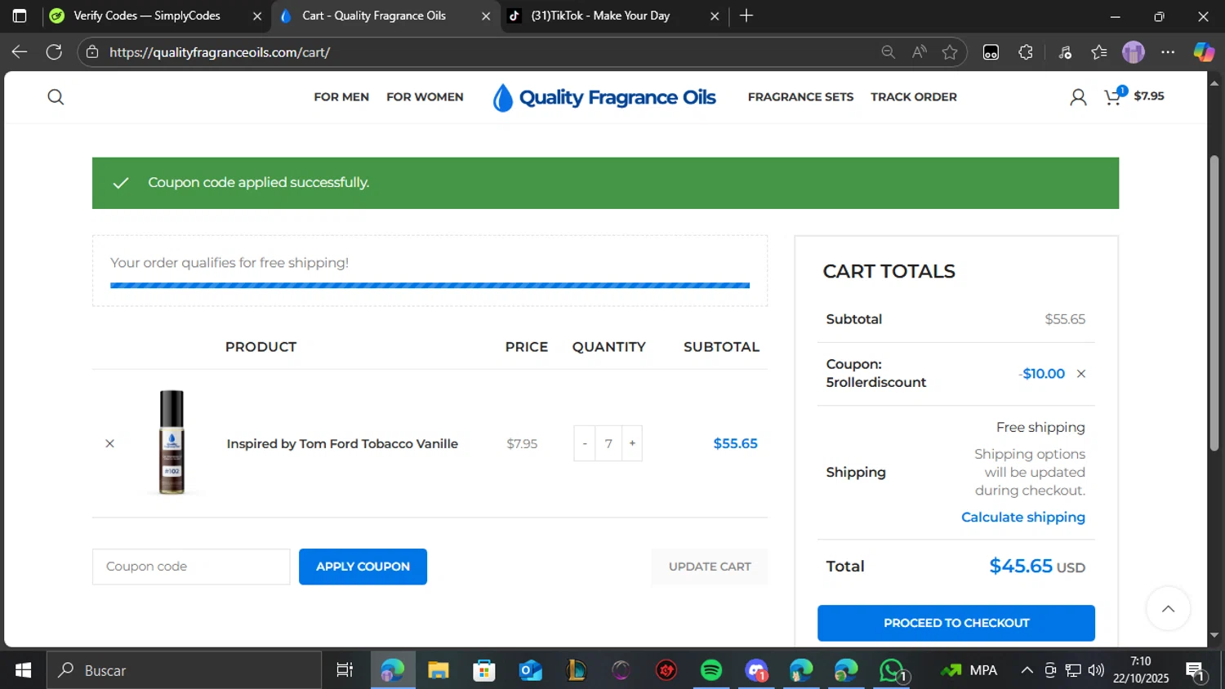Click the address bar URL
Viewport: 1225px width, 689px height.
point(220,52)
